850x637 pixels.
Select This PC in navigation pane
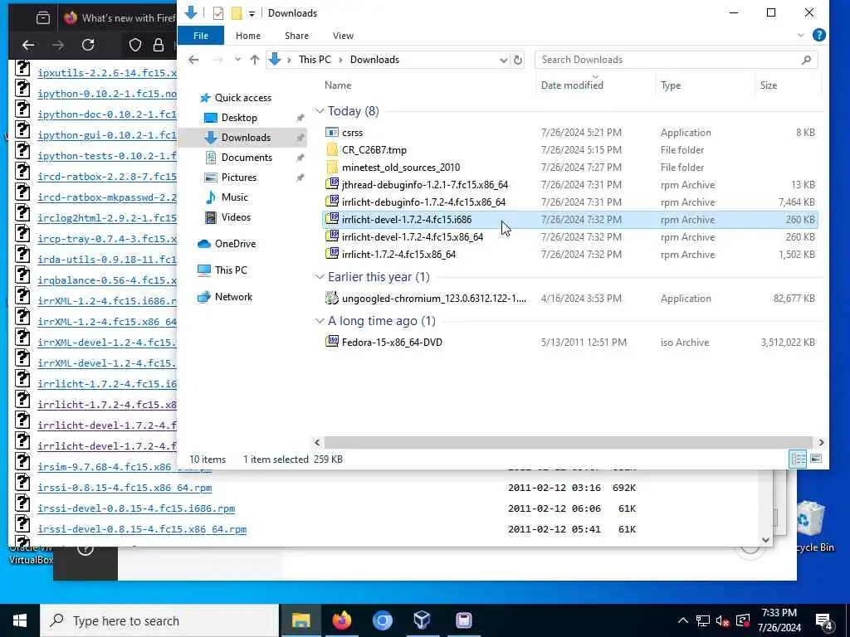[231, 270]
